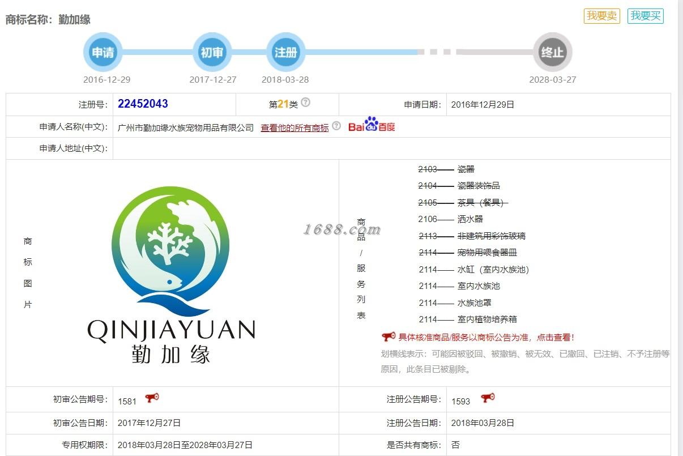
Task: Click exclusive rights period 2018年03月28日至2028年03月27日
Action: coord(185,445)
